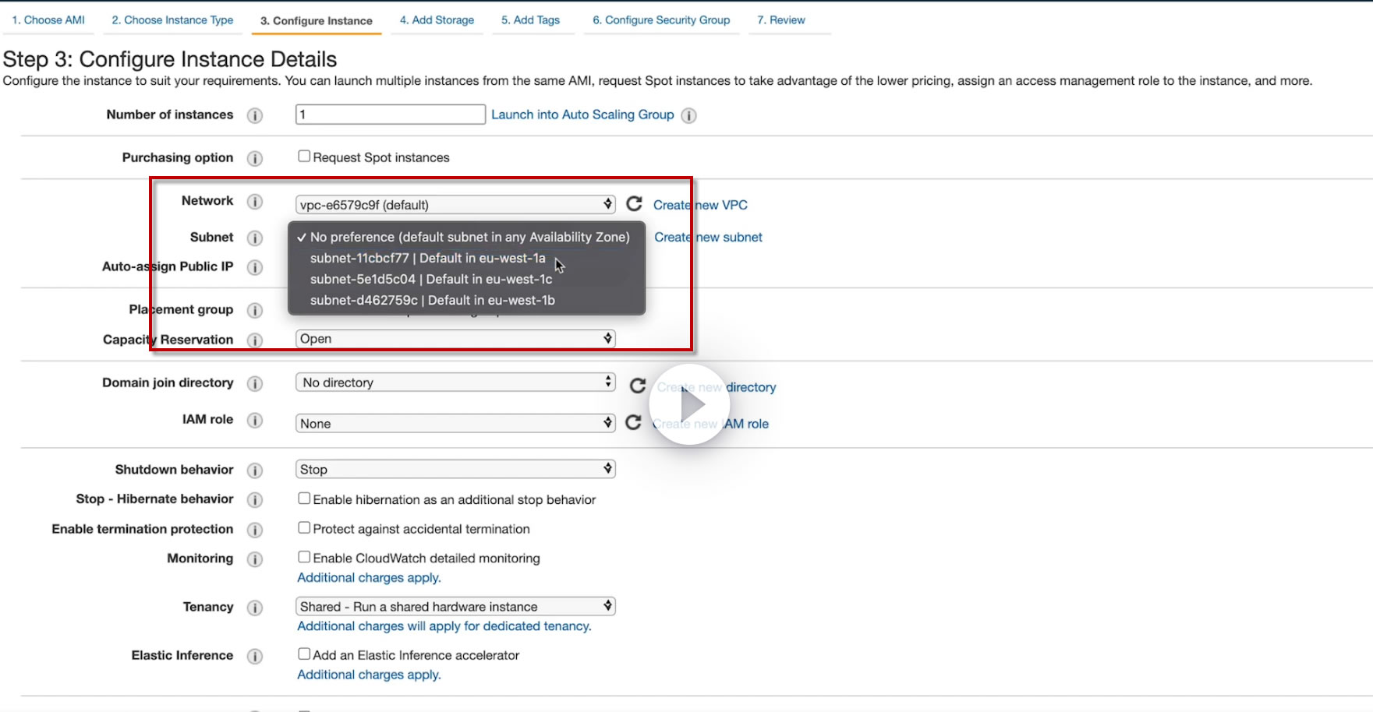Click the info icon next to Purchasing option

(255, 158)
